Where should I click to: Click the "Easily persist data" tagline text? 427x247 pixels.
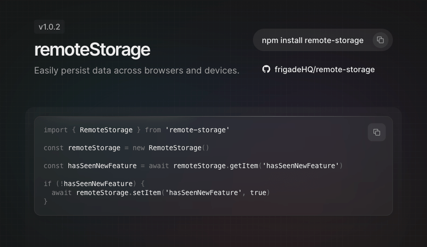coord(136,70)
